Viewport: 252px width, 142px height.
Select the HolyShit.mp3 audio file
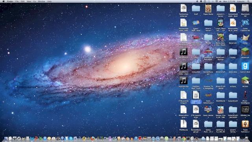tap(183, 80)
